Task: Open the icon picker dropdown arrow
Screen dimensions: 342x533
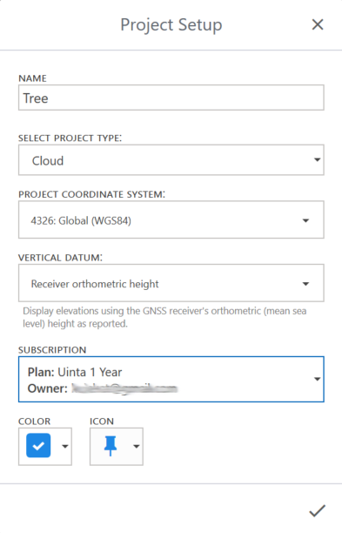Action: pos(136,446)
